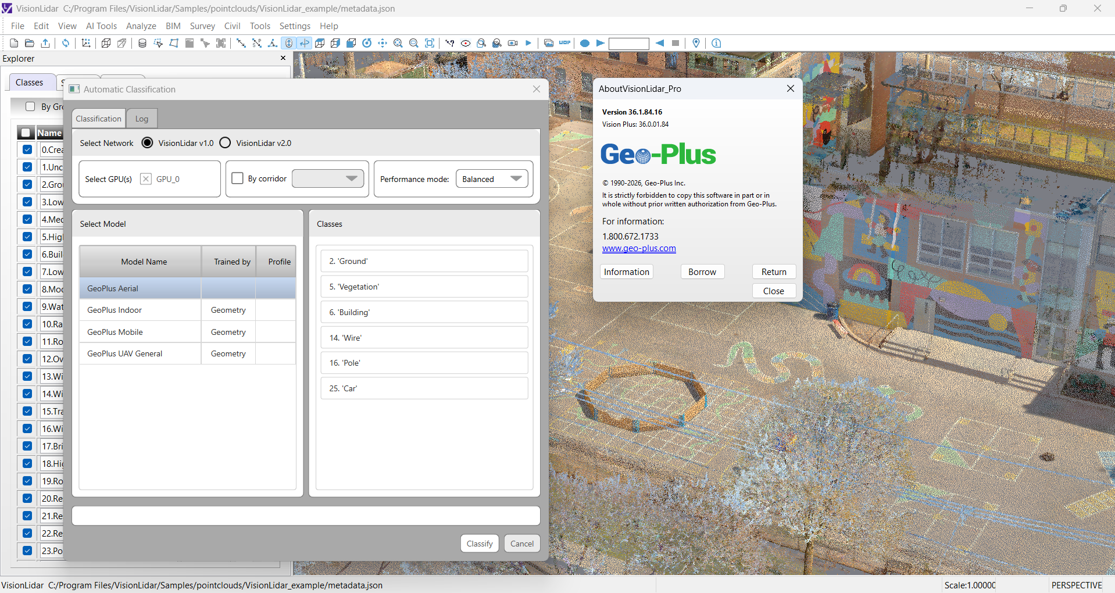Toggle the GPU_0 checkbox
This screenshot has width=1115, height=593.
point(146,179)
